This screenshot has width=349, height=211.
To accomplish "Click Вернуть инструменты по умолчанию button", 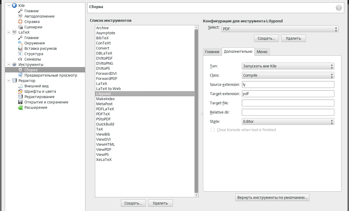I will tap(272, 198).
